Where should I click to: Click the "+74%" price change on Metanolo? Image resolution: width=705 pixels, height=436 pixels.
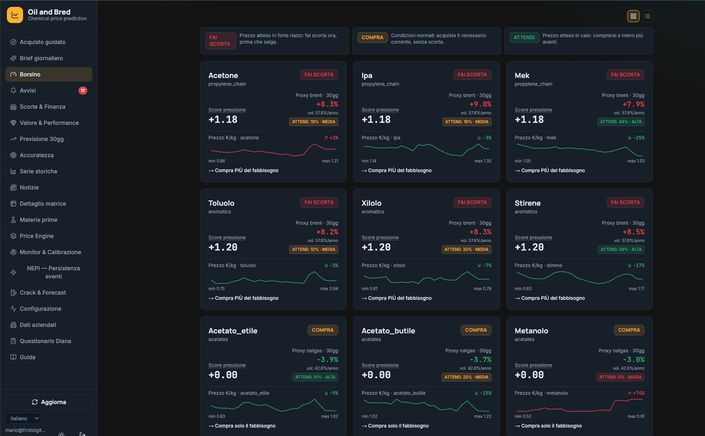point(636,393)
